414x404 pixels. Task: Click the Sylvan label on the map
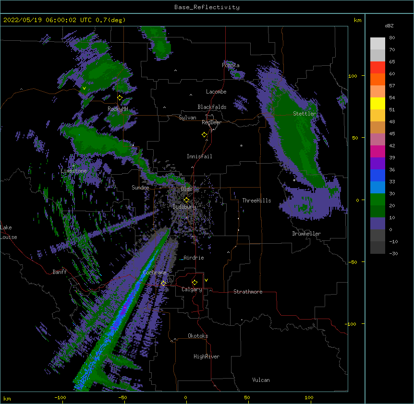(x=187, y=118)
